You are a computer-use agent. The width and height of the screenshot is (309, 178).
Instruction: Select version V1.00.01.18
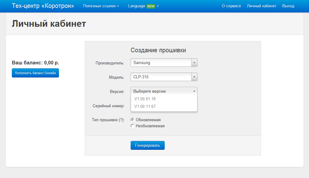coord(164,99)
